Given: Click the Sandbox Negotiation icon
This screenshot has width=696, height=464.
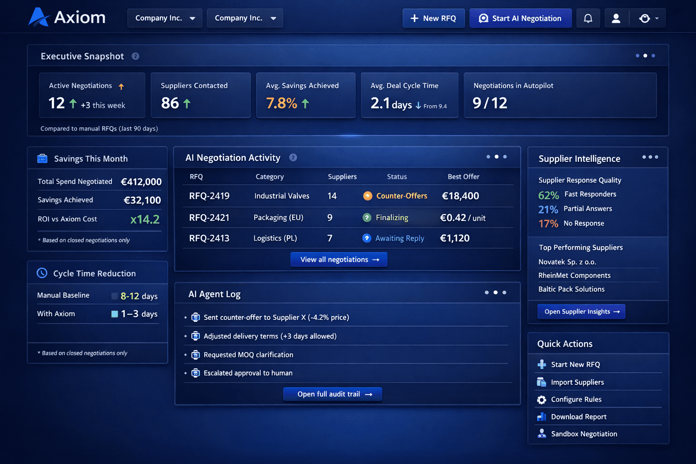Looking at the screenshot, I should 541,434.
